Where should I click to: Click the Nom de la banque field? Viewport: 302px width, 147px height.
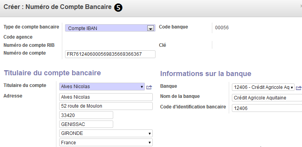click(267, 98)
